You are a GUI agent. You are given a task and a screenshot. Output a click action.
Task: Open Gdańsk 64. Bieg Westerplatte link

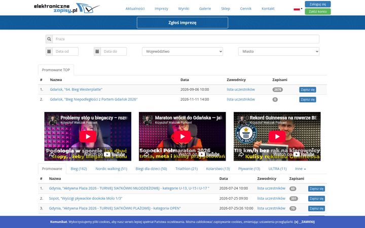pos(76,89)
